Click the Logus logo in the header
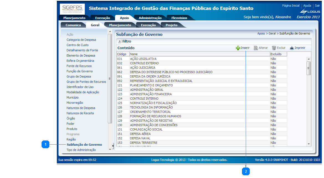324x178 pixels. [309, 12]
